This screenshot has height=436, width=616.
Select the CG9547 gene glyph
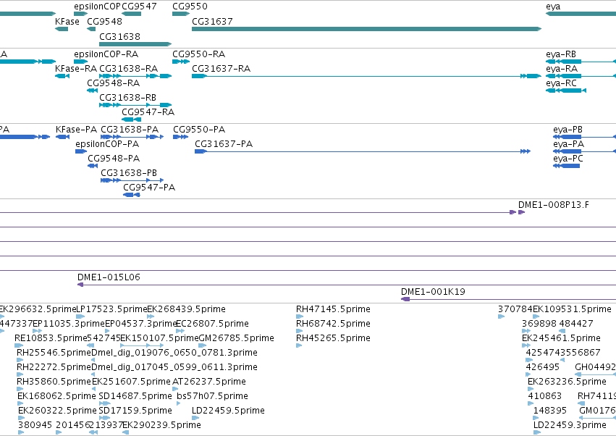[x=131, y=14]
